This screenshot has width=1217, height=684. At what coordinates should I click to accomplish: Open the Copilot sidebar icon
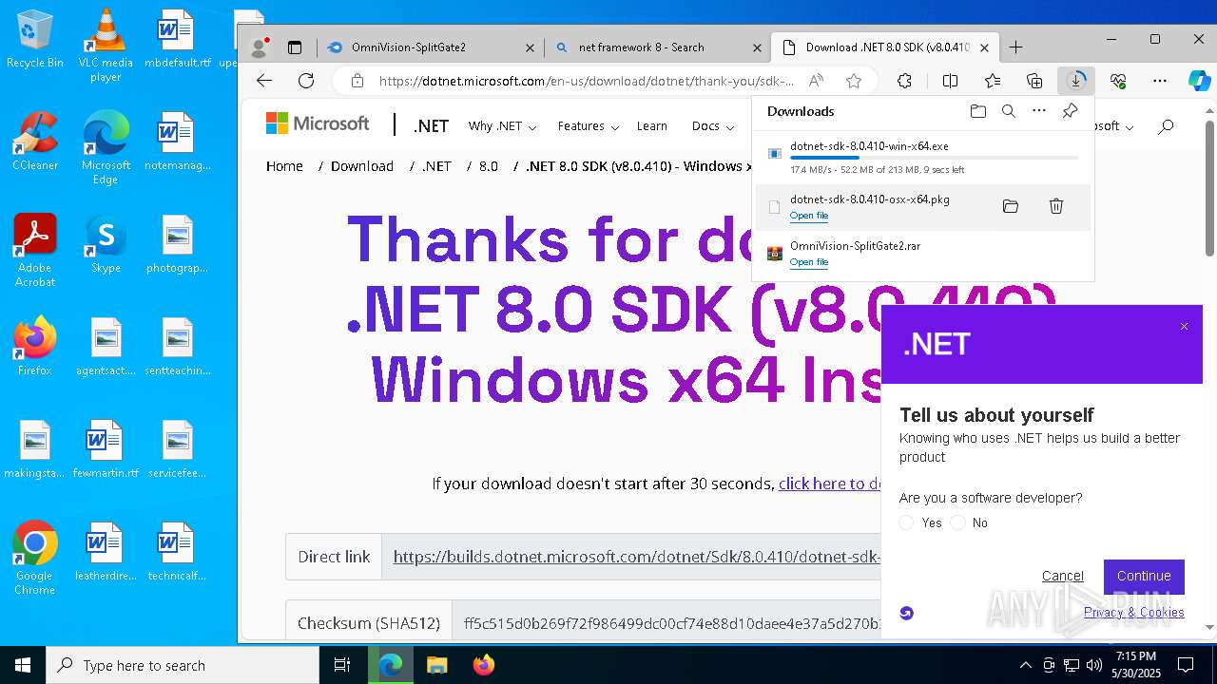[1199, 81]
